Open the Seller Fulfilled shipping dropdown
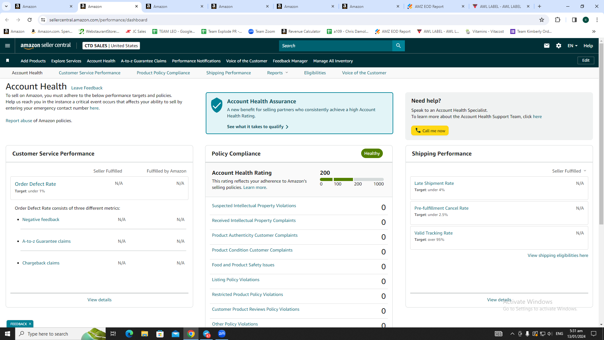 [569, 171]
